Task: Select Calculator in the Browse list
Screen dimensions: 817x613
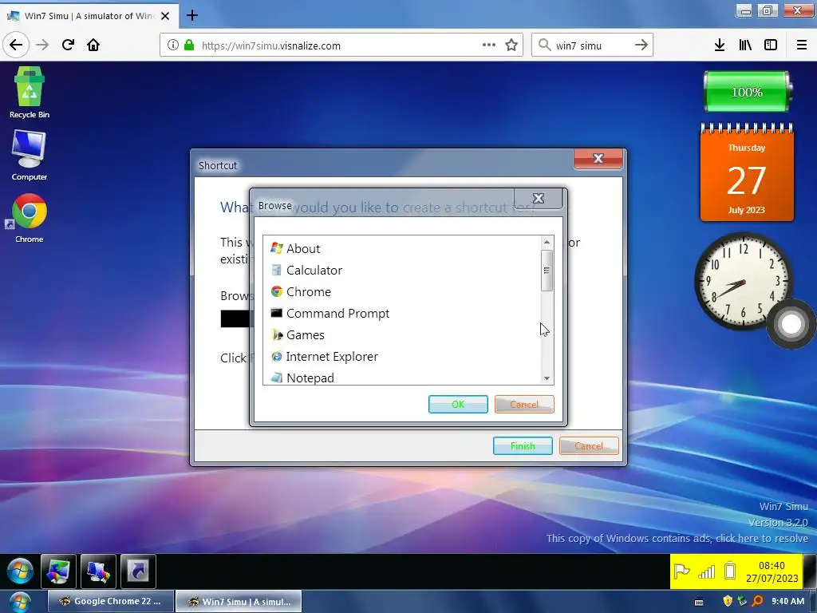Action: pyautogui.click(x=402, y=270)
